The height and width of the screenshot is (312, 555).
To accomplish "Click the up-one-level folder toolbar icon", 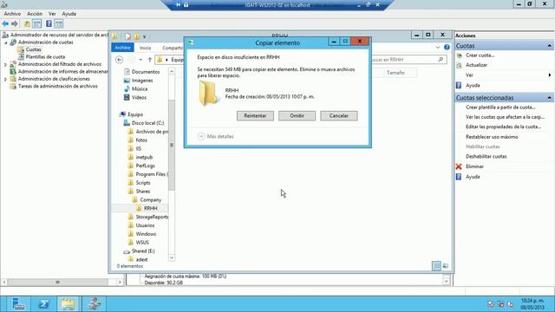I will [x=27, y=24].
